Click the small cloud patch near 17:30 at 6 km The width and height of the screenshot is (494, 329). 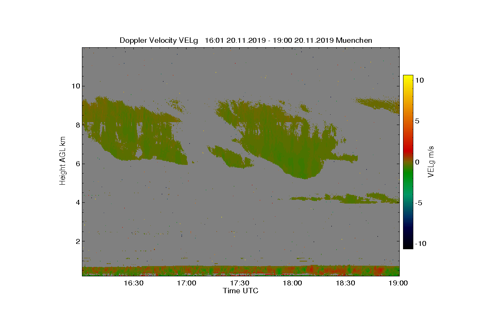pos(231,156)
